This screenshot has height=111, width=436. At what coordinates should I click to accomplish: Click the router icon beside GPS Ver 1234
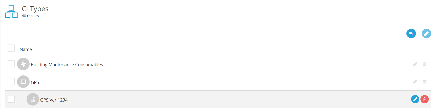tap(33, 99)
